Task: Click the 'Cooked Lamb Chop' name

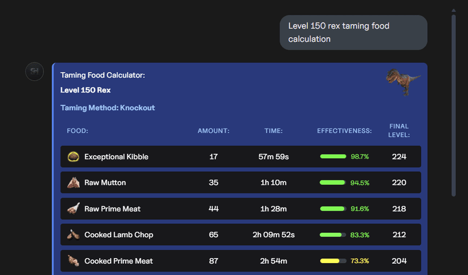Action: tap(119, 235)
